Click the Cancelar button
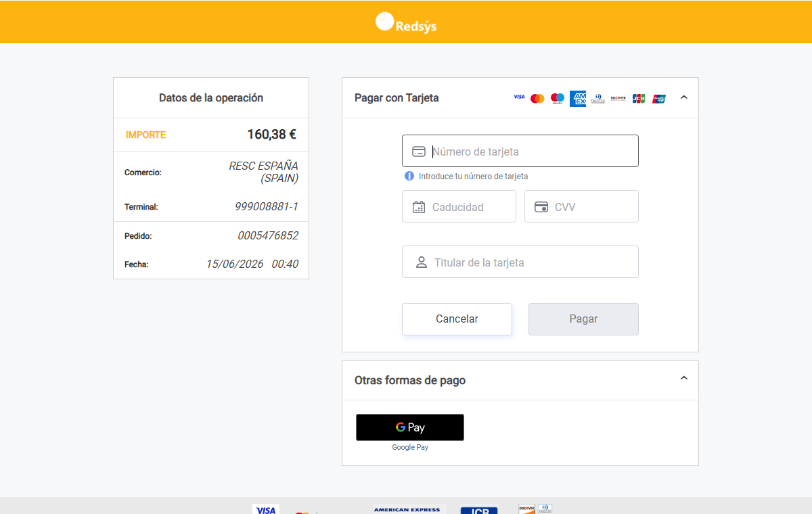The image size is (812, 514). click(x=457, y=319)
